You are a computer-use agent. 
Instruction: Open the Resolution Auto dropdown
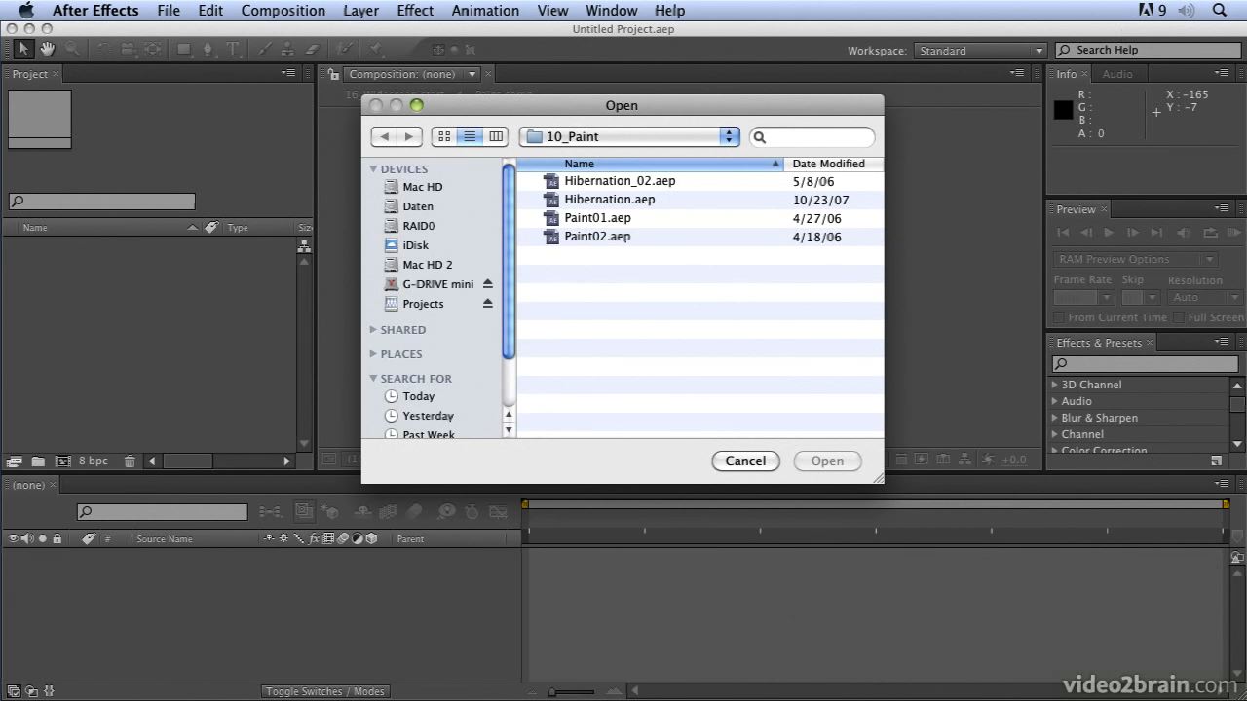[x=1206, y=297]
